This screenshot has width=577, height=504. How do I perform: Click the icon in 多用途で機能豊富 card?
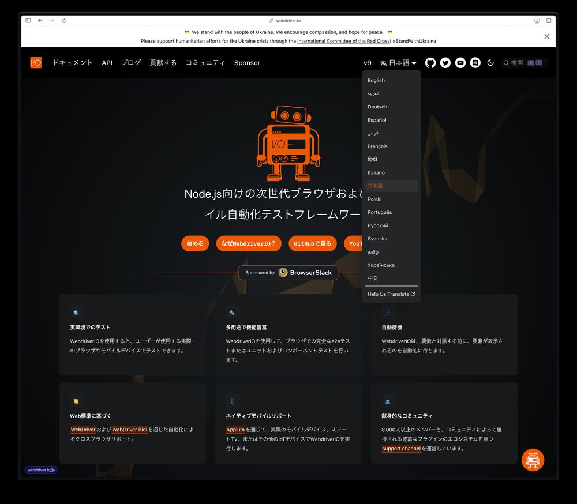(232, 313)
